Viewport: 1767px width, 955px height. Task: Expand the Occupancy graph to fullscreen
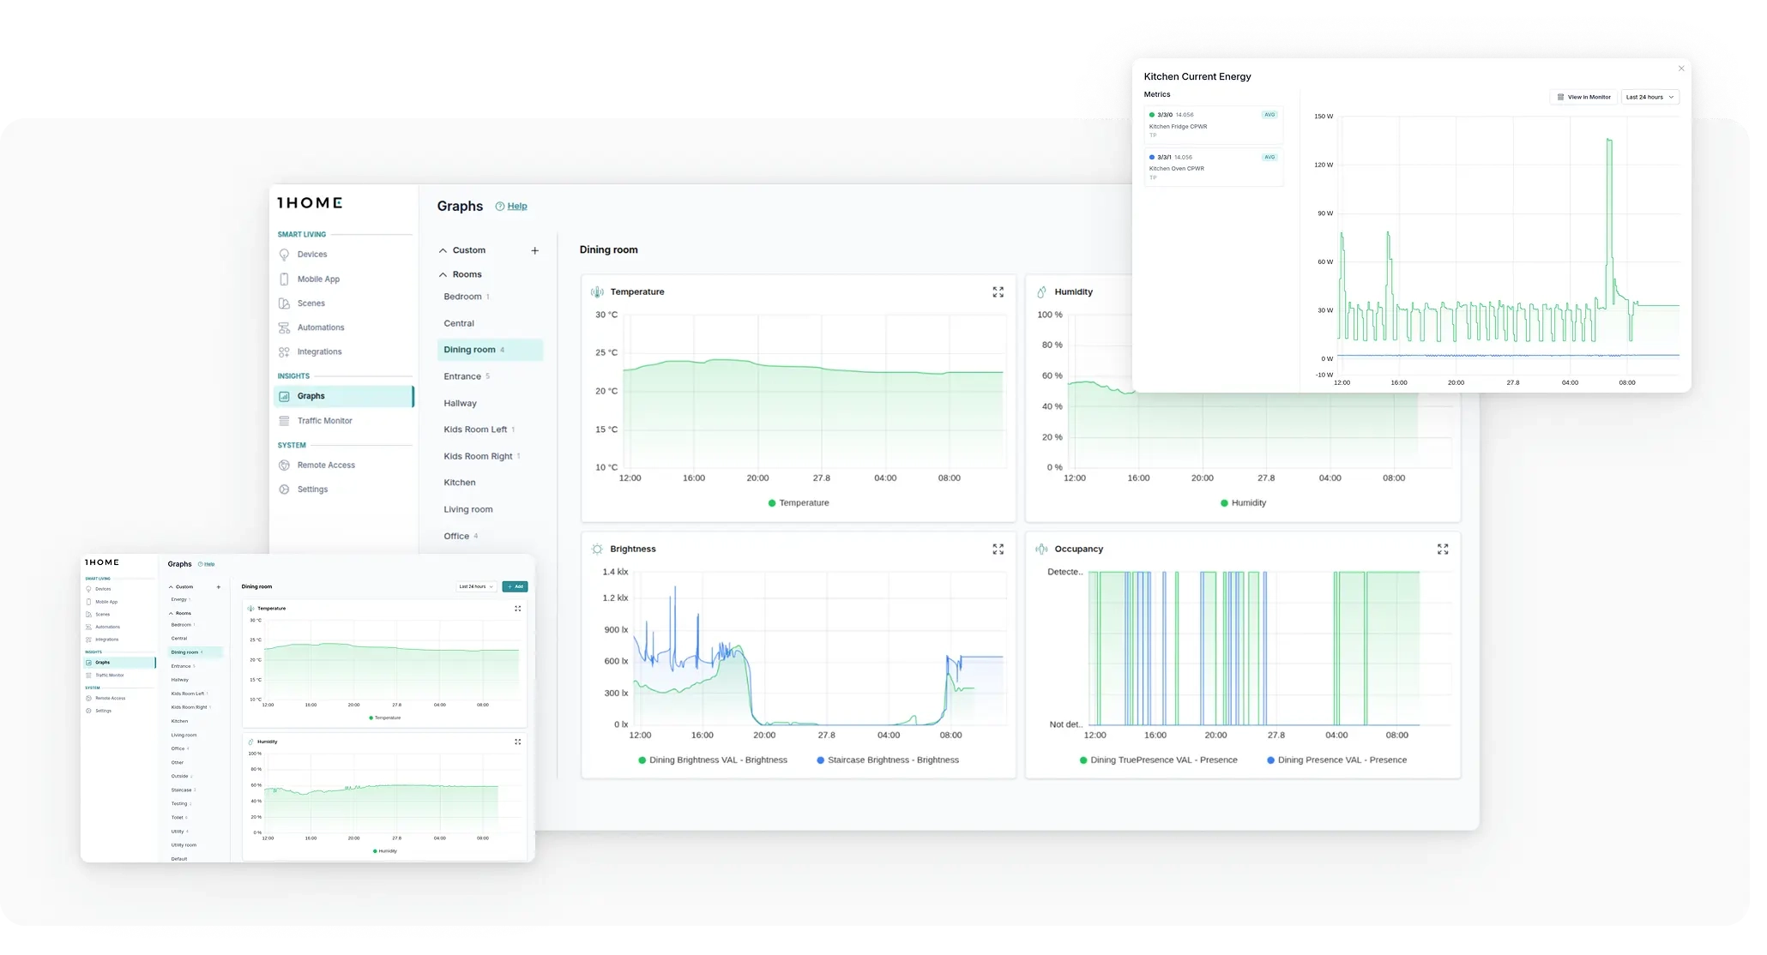click(x=1442, y=549)
